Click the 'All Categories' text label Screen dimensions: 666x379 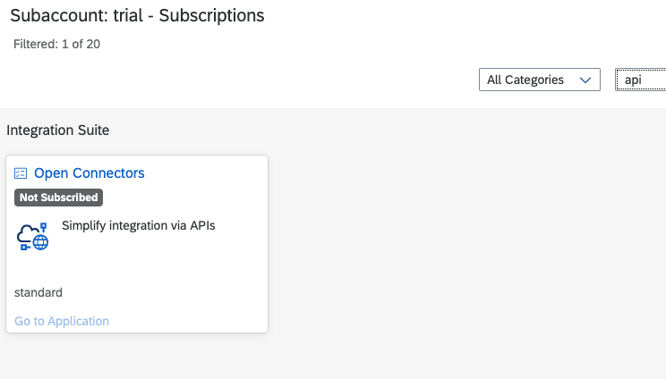click(x=525, y=80)
